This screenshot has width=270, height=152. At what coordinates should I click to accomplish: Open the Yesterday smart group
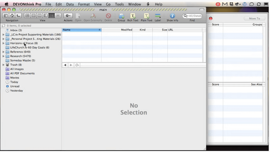pyautogui.click(x=16, y=91)
